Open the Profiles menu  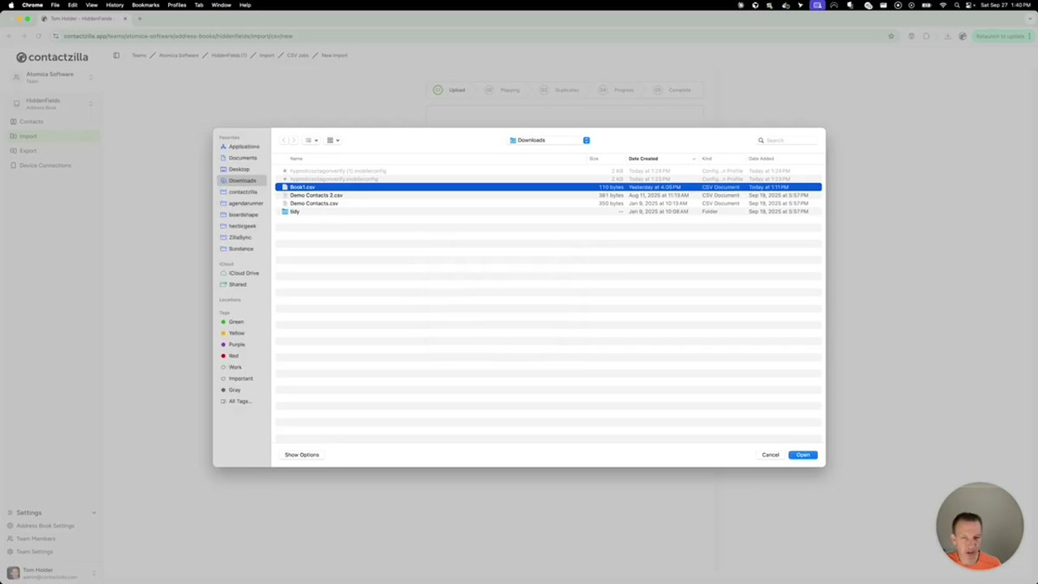click(x=176, y=5)
